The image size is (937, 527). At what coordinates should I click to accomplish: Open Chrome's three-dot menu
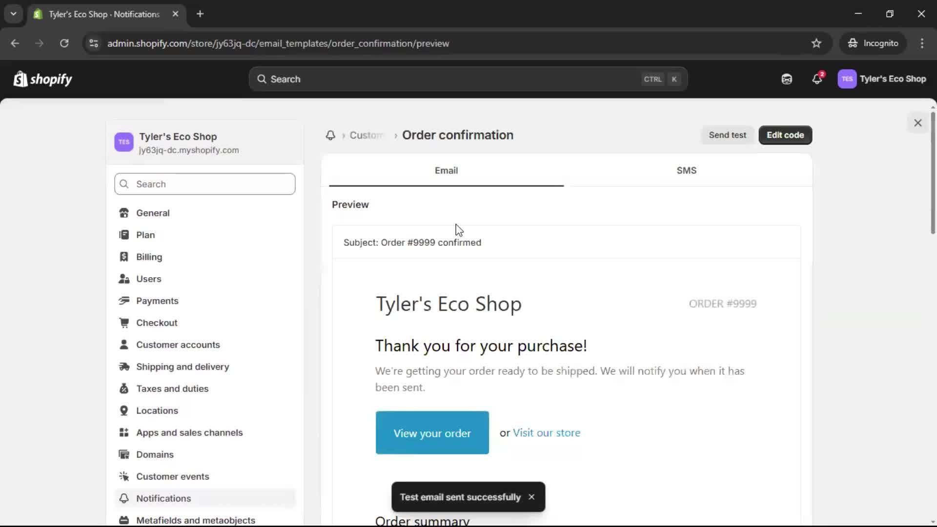[x=922, y=43]
